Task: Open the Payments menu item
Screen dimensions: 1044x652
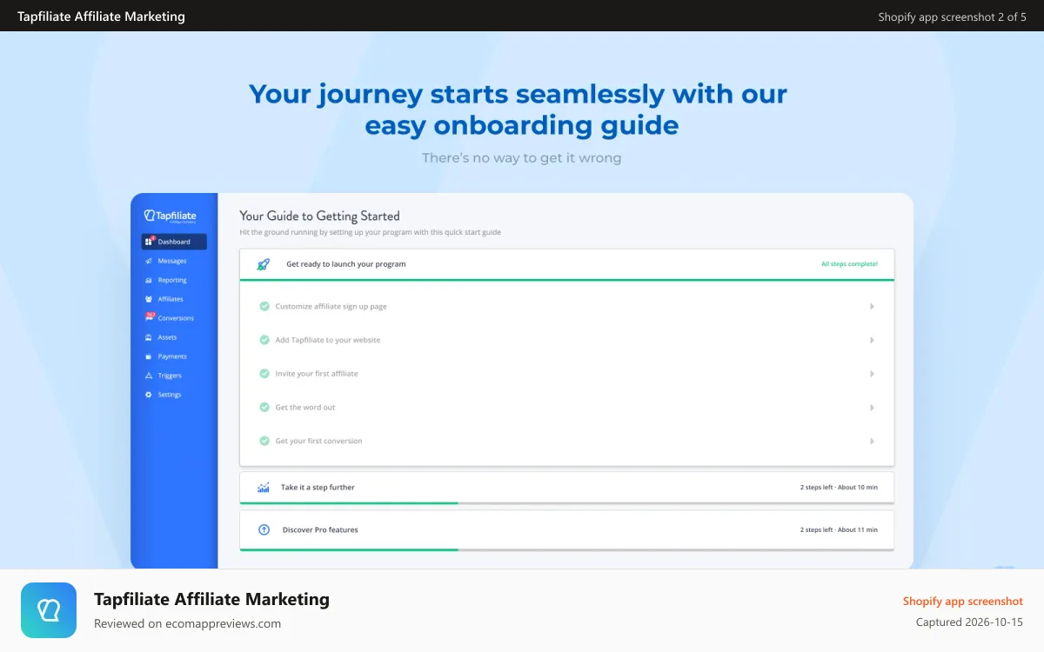Action: coord(172,356)
